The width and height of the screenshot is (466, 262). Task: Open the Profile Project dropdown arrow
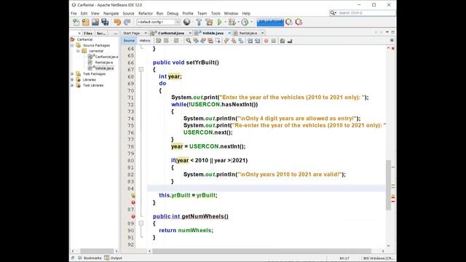pyautogui.click(x=251, y=22)
